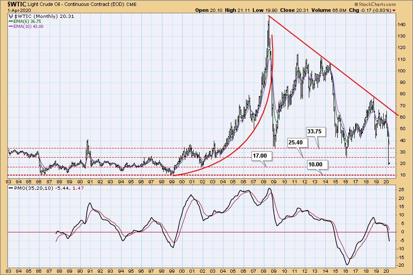413x275 pixels.
Task: Click the $WTIC ticker symbol in the chart title
Action: pos(17,4)
